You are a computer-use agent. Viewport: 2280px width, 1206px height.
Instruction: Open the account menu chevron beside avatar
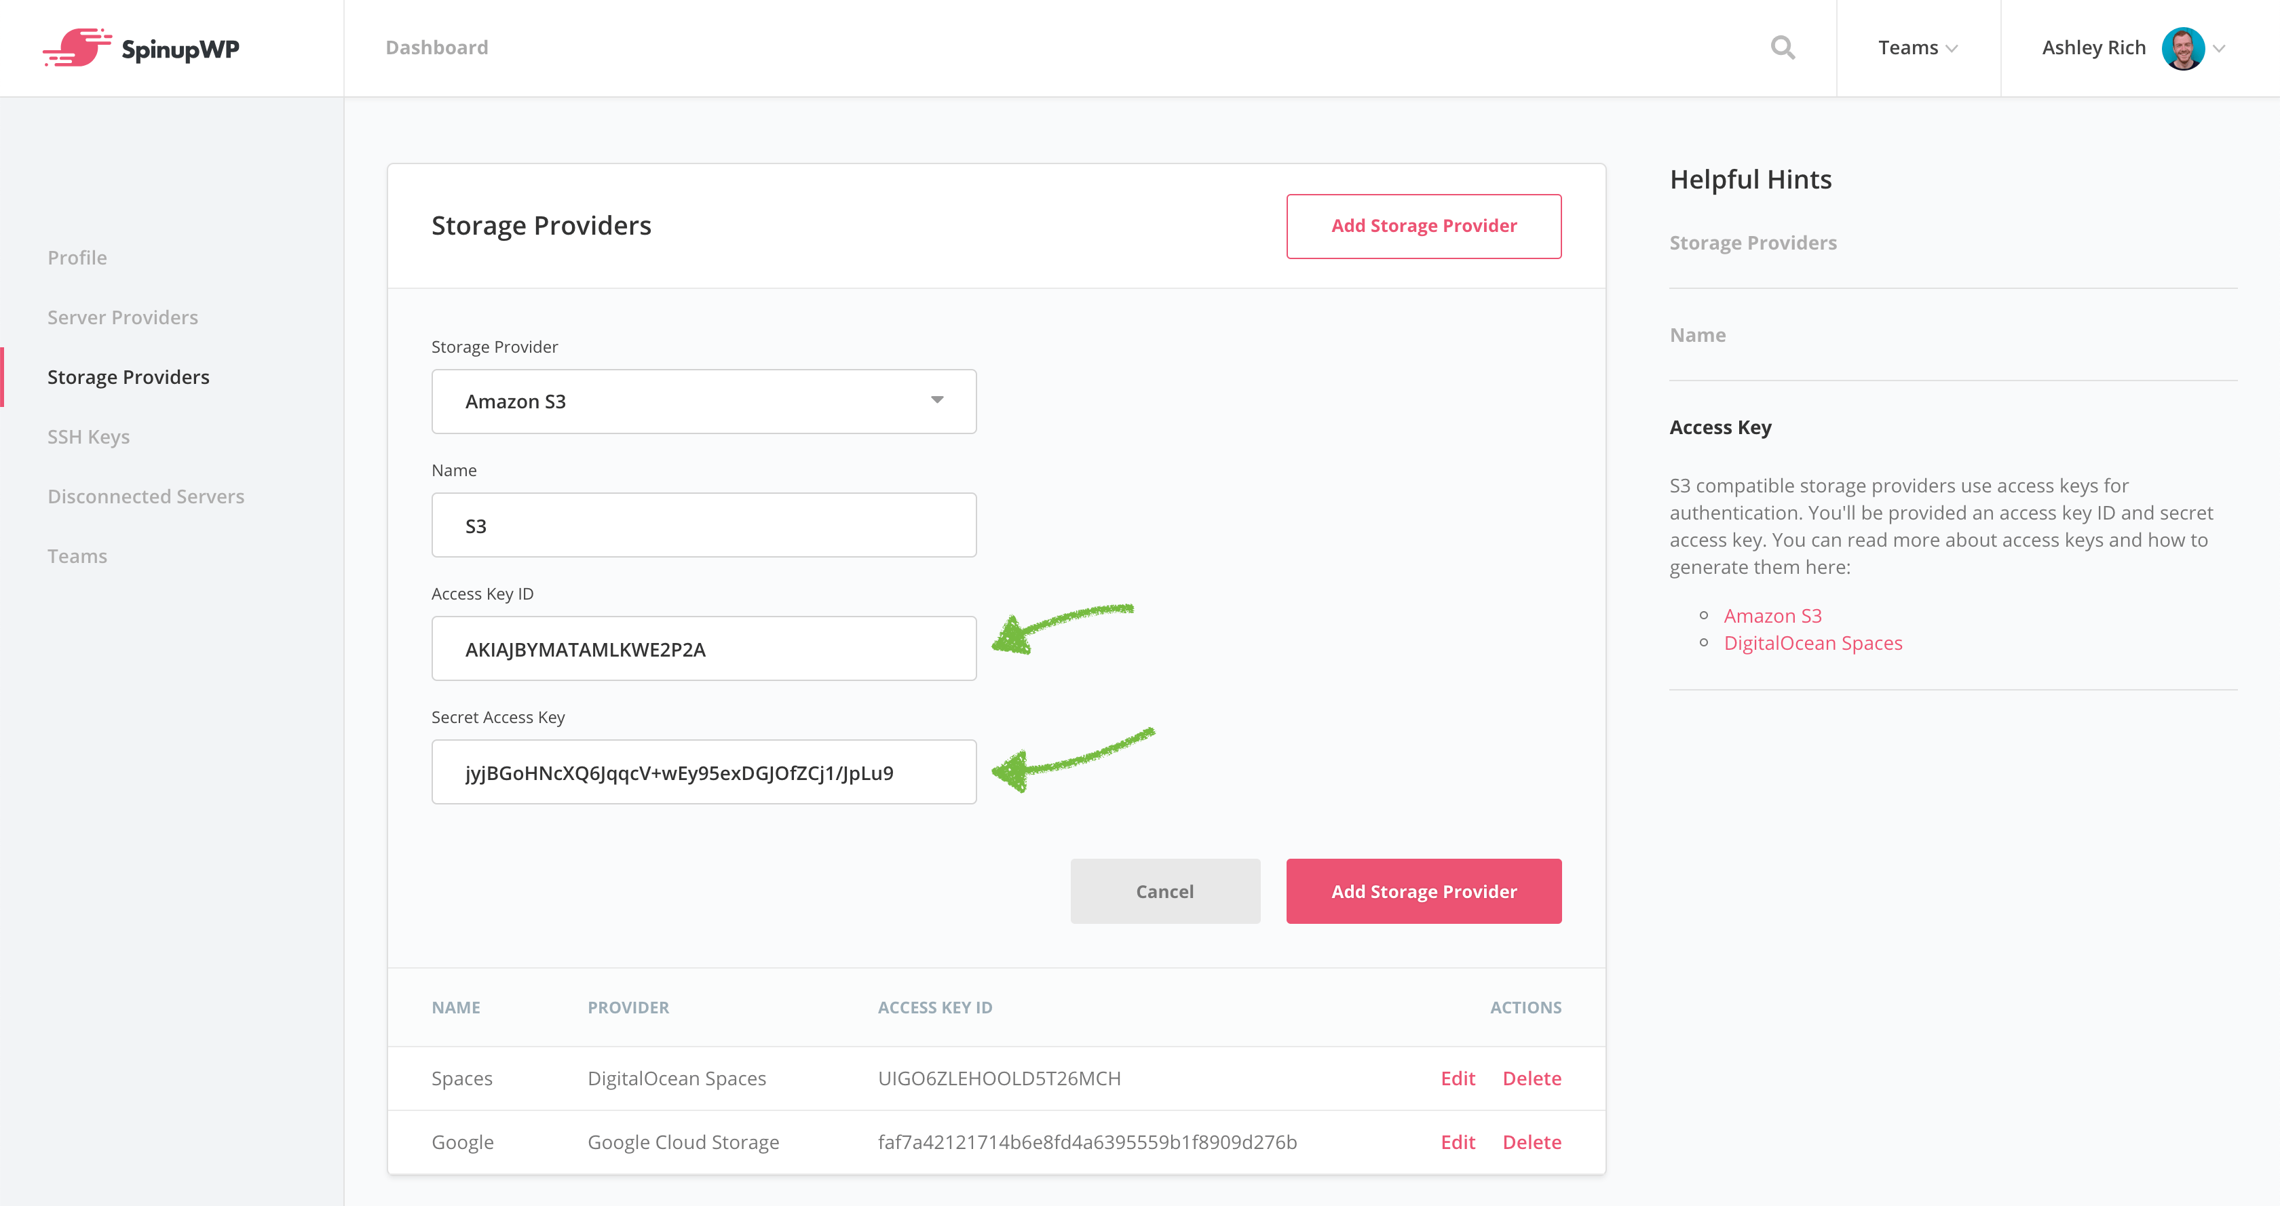pos(2219,49)
